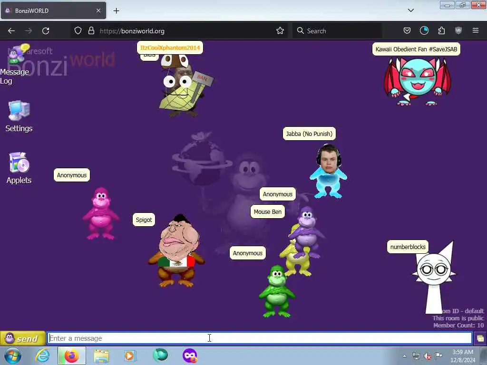487x365 pixels.
Task: Open the Firefox hamburger menu
Action: click(x=476, y=31)
